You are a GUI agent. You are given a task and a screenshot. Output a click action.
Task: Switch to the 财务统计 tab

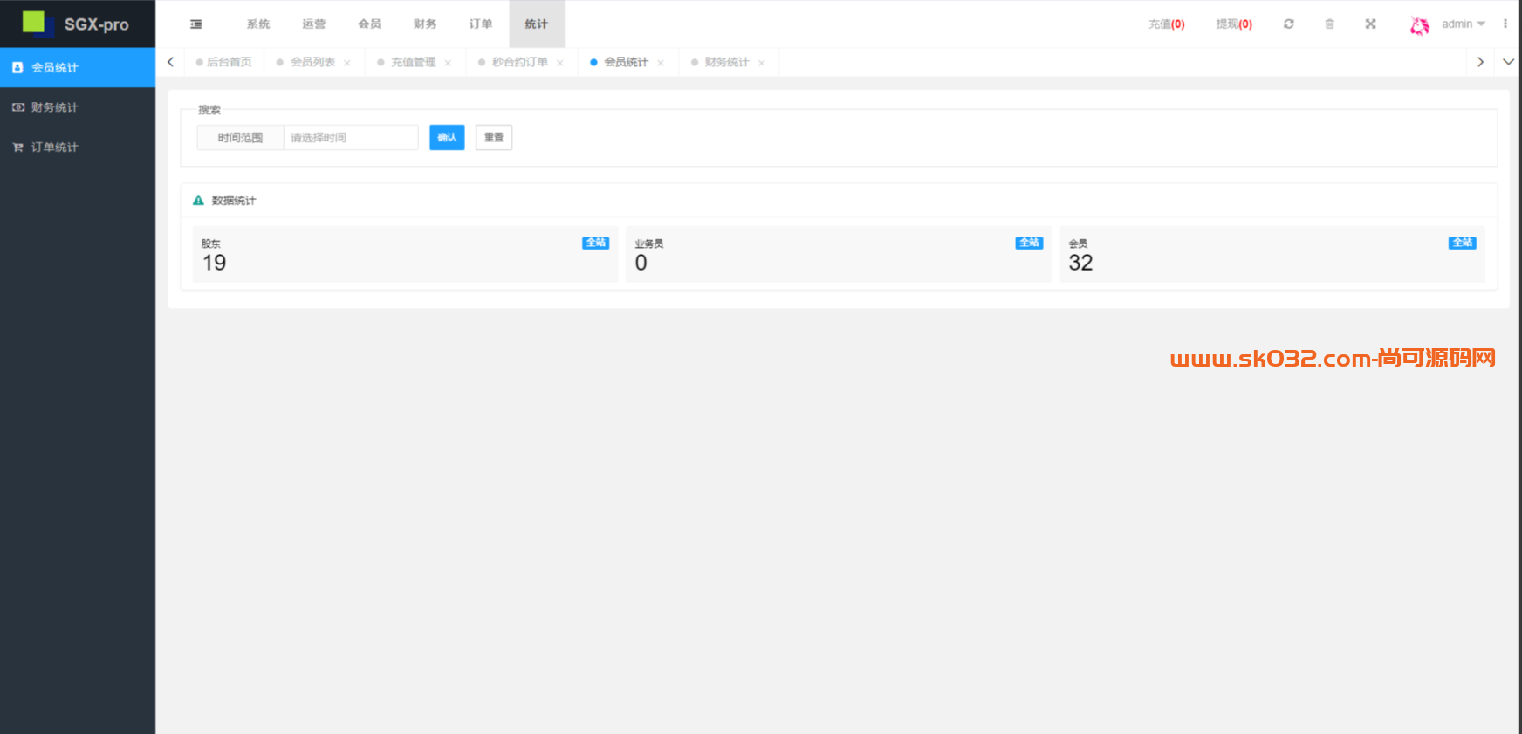727,62
